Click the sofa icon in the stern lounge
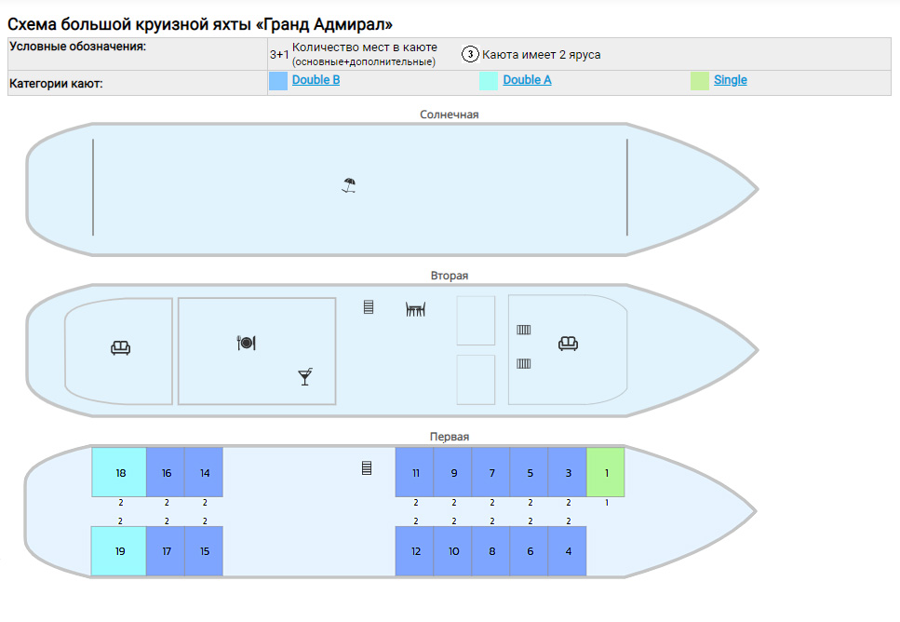The height and width of the screenshot is (622, 900). tap(121, 347)
